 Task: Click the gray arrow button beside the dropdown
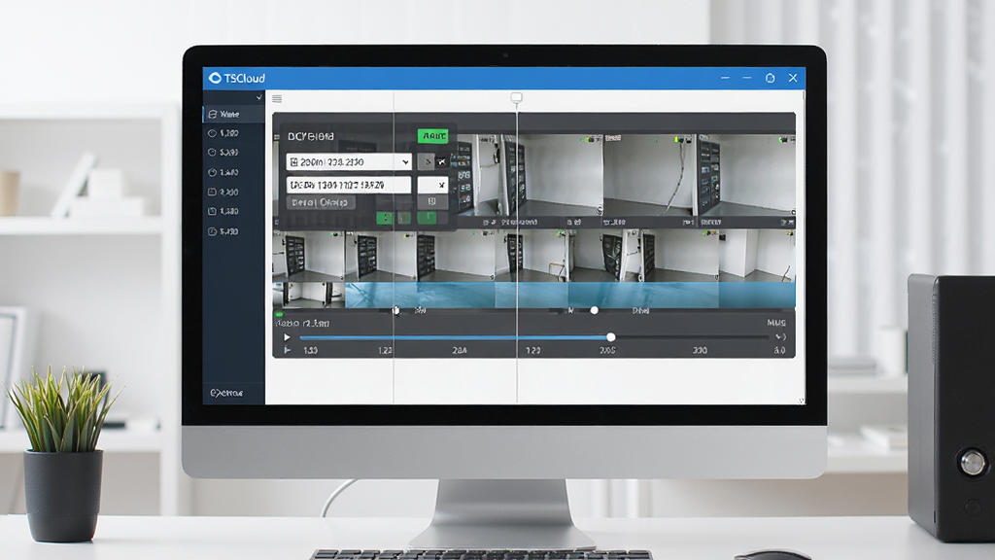pyautogui.click(x=427, y=162)
